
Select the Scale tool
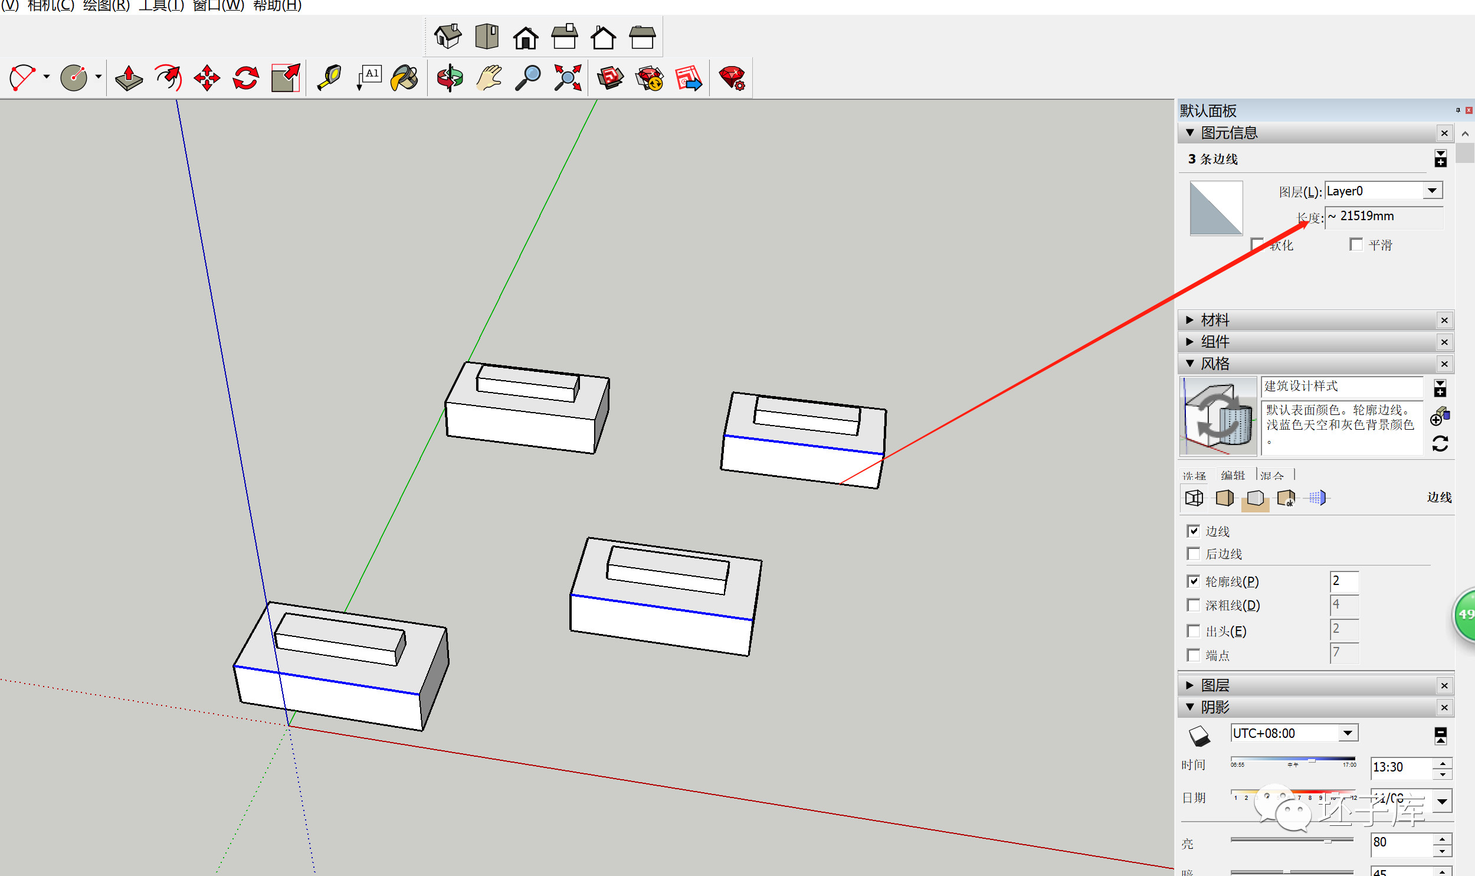pyautogui.click(x=286, y=77)
